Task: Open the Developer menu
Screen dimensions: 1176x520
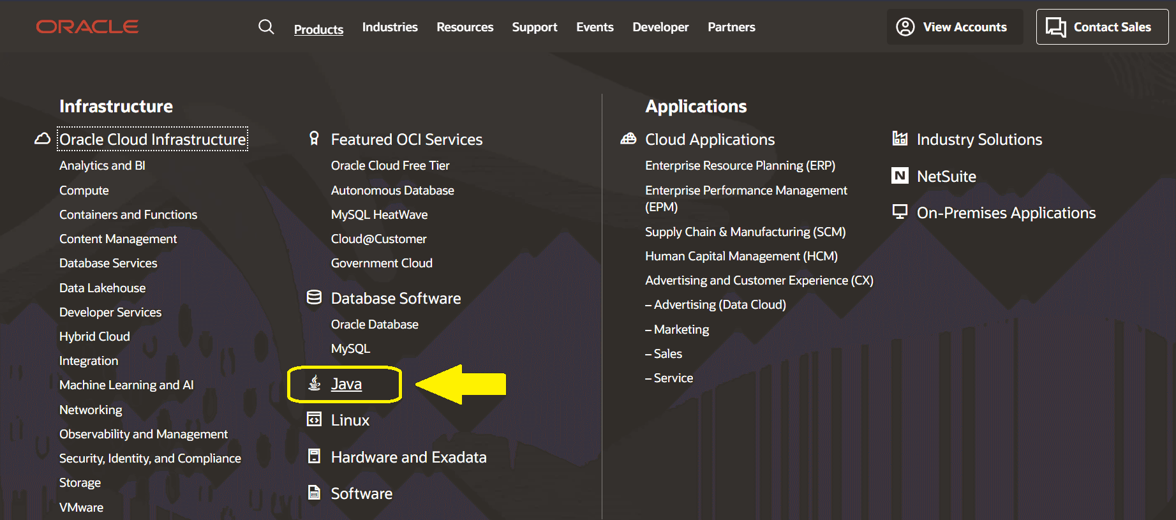Action: tap(660, 27)
